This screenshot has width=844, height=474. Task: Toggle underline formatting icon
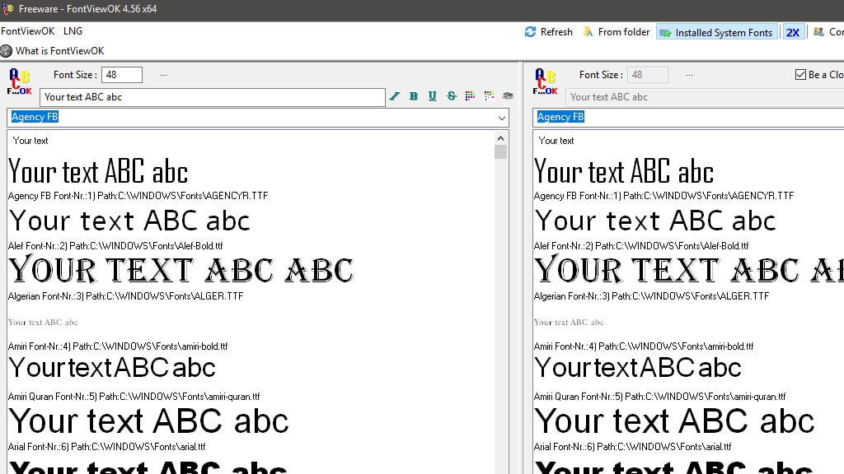433,96
